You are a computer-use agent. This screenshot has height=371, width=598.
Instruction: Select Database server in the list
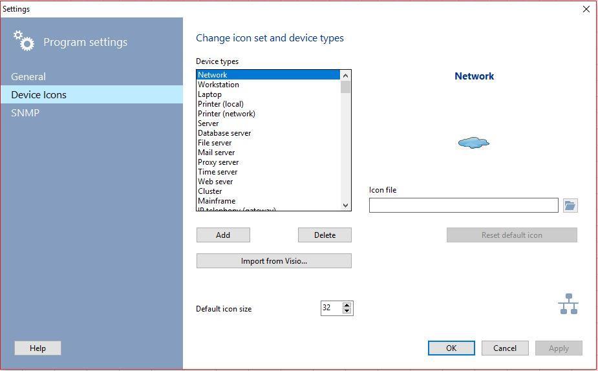[268, 133]
